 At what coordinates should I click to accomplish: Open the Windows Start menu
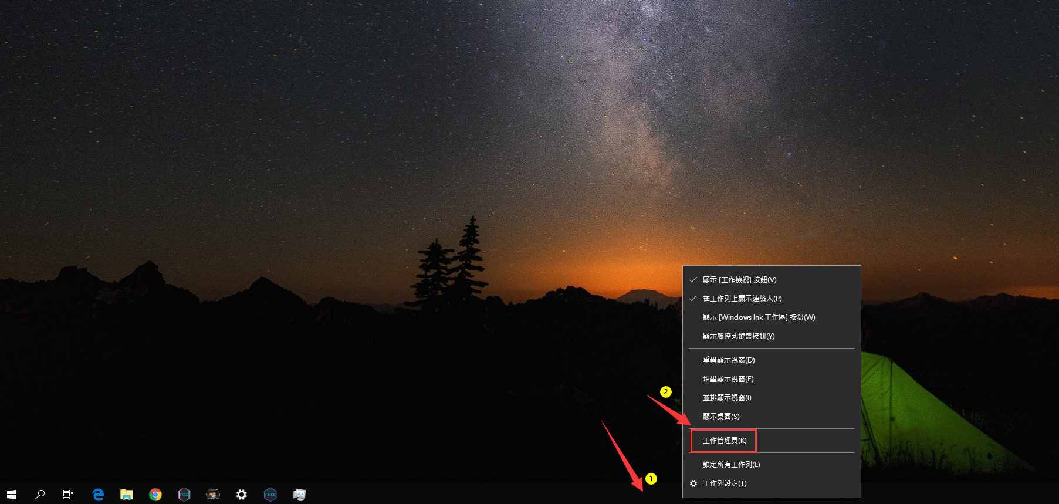12,495
